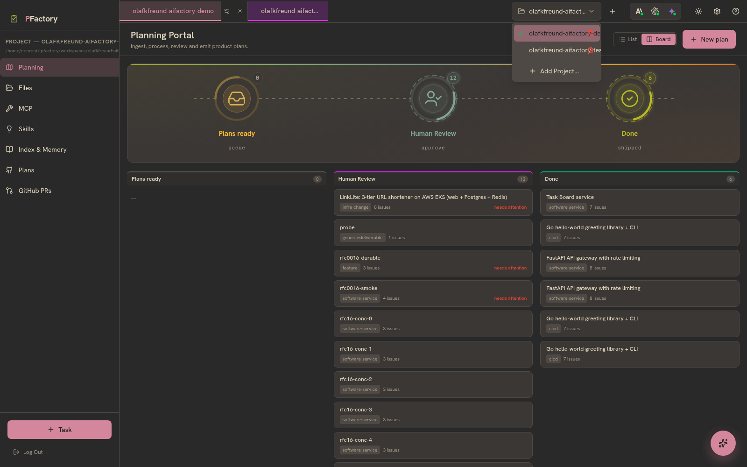747x467 pixels.
Task: Open the probe plan card
Action: point(433,233)
